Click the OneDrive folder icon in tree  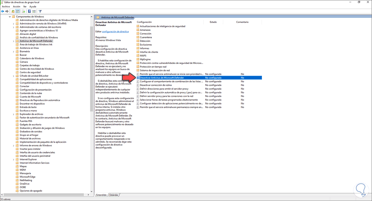(x=17, y=184)
